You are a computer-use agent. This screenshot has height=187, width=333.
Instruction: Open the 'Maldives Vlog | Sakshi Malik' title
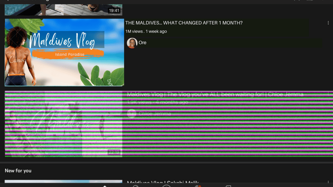coord(163,182)
